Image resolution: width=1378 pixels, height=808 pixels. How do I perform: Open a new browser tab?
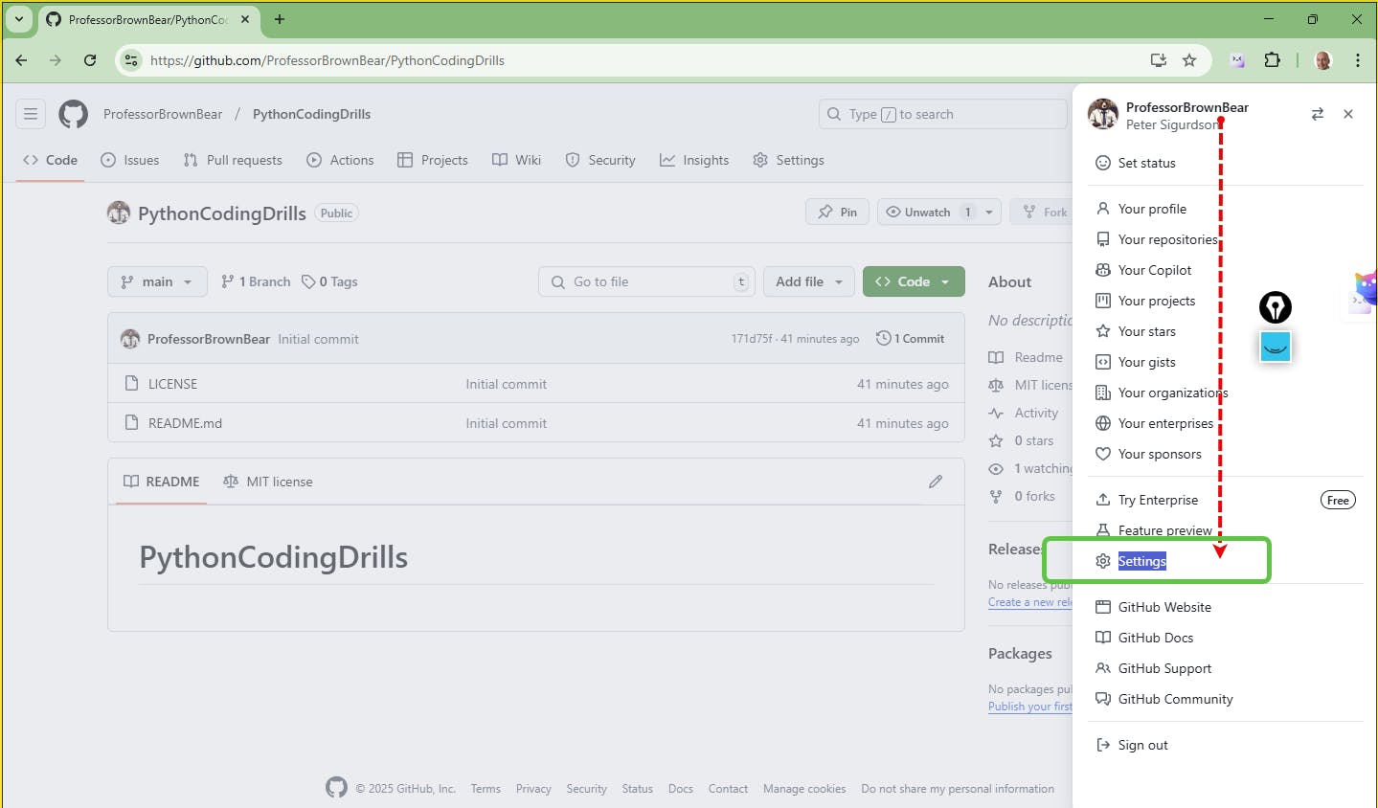point(280,19)
